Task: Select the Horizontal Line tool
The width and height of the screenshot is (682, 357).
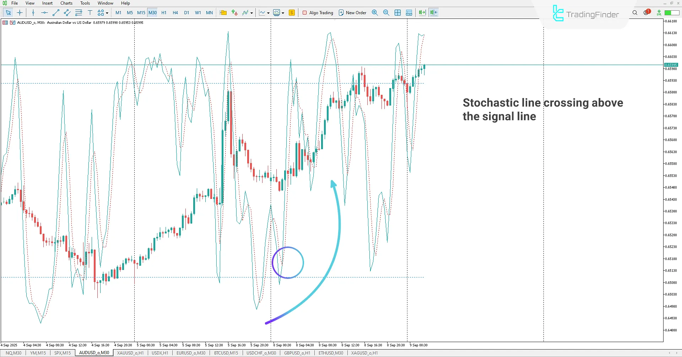Action: pyautogui.click(x=44, y=12)
